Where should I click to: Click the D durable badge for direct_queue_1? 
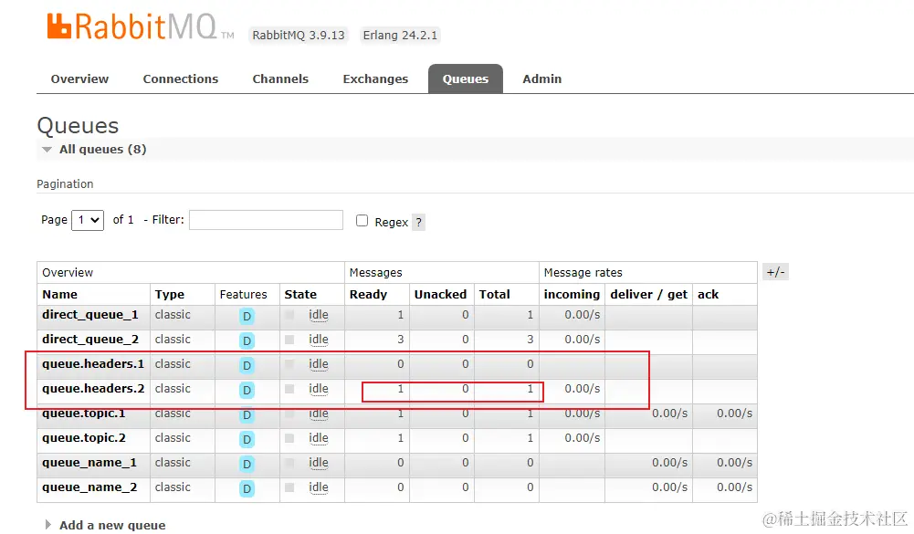(x=247, y=316)
